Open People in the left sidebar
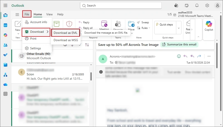 5,45
